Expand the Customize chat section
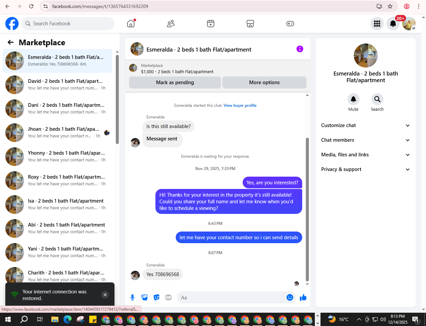The height and width of the screenshot is (326, 426). 365,125
